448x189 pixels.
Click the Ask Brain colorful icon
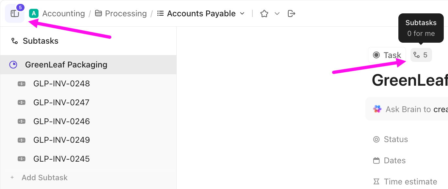(x=377, y=109)
